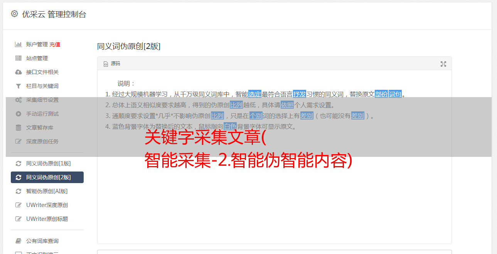Click the edit icon beside UWriter深度原创
The image size is (497, 254).
[x=18, y=205]
